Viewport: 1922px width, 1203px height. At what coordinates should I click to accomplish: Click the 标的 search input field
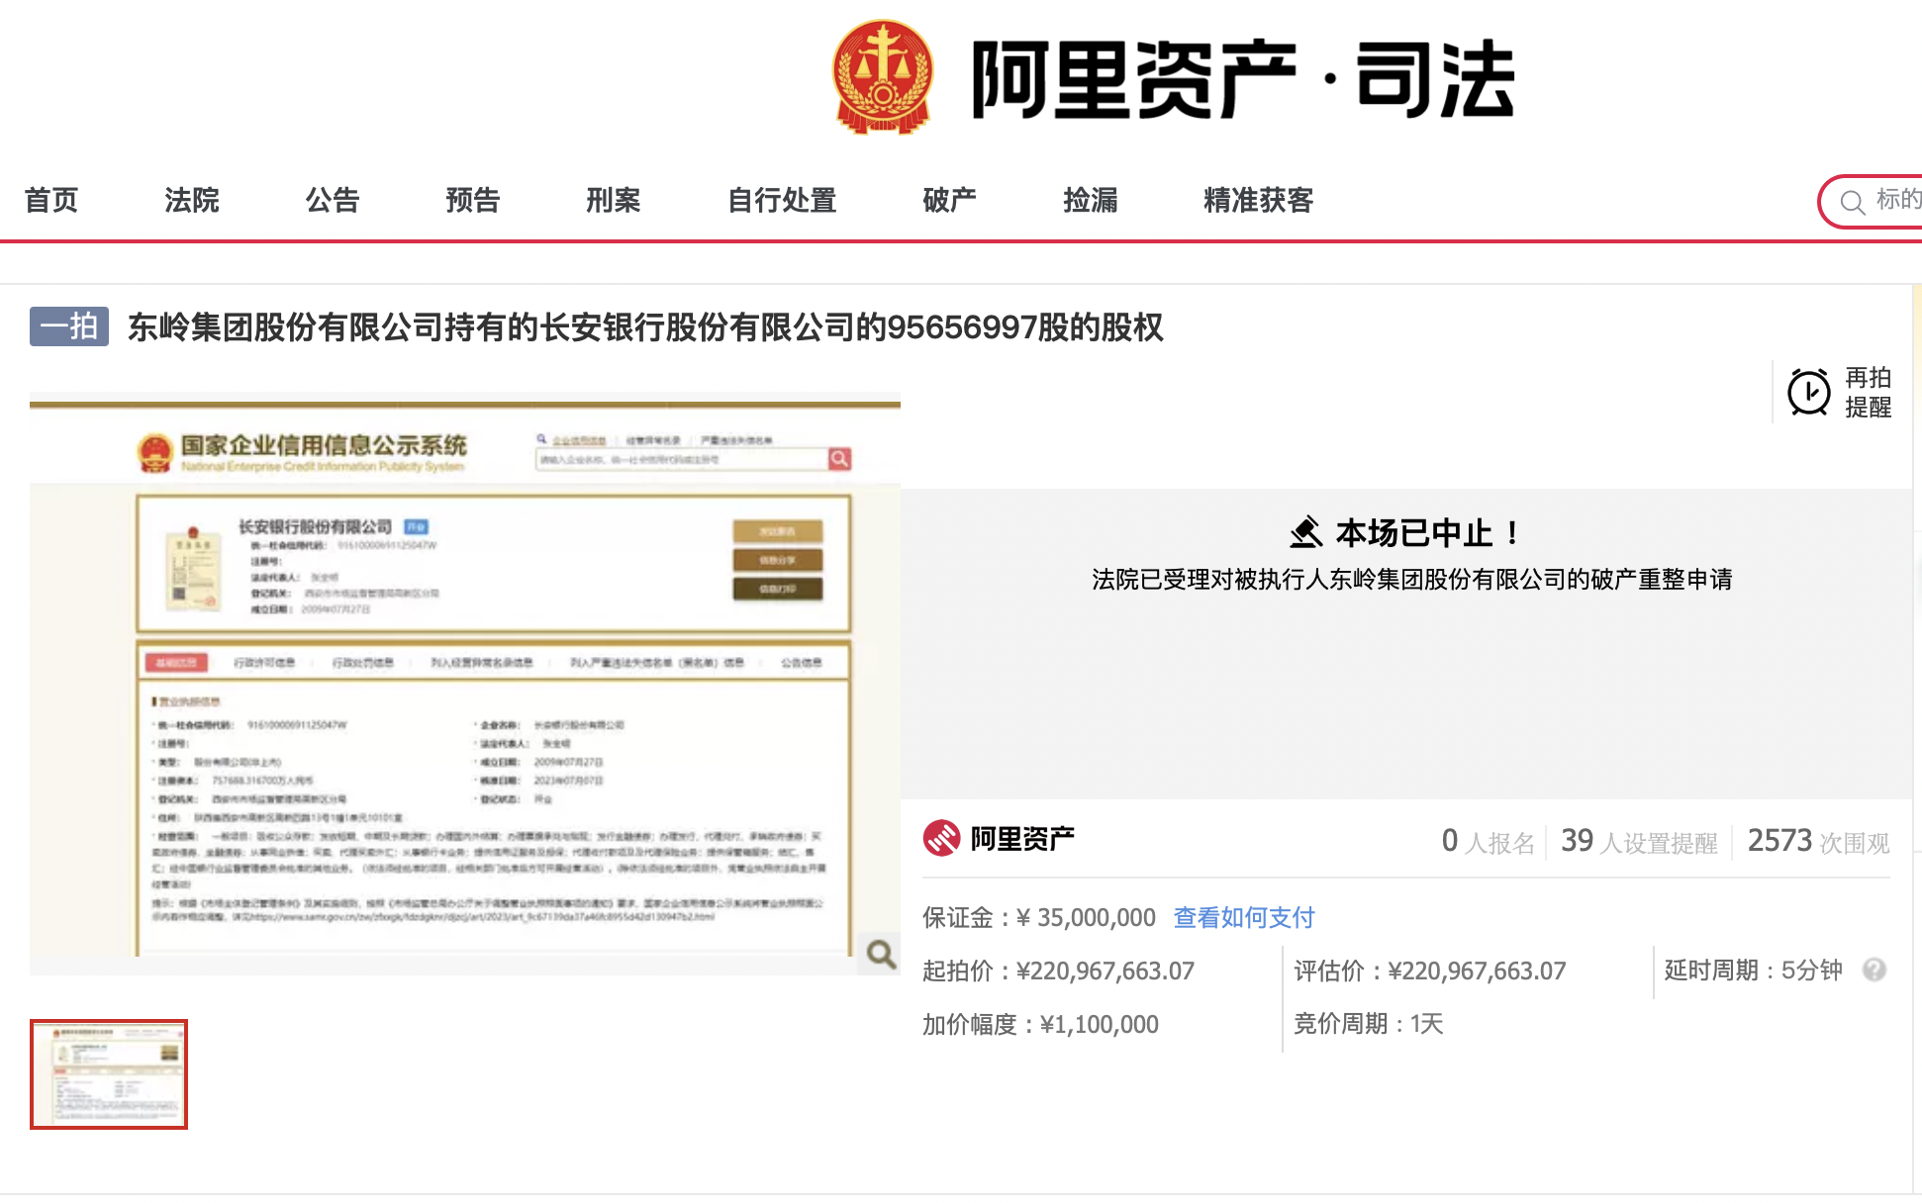pyautogui.click(x=1896, y=201)
